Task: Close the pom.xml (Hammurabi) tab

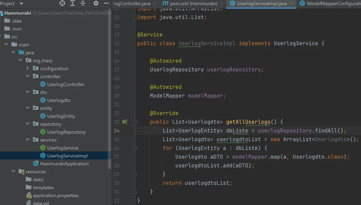Action: [x=222, y=3]
